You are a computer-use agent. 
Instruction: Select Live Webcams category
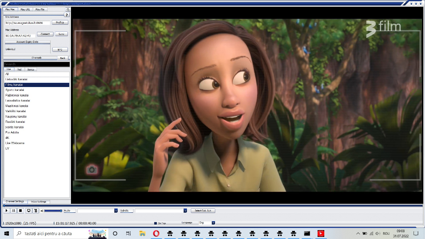(37, 143)
